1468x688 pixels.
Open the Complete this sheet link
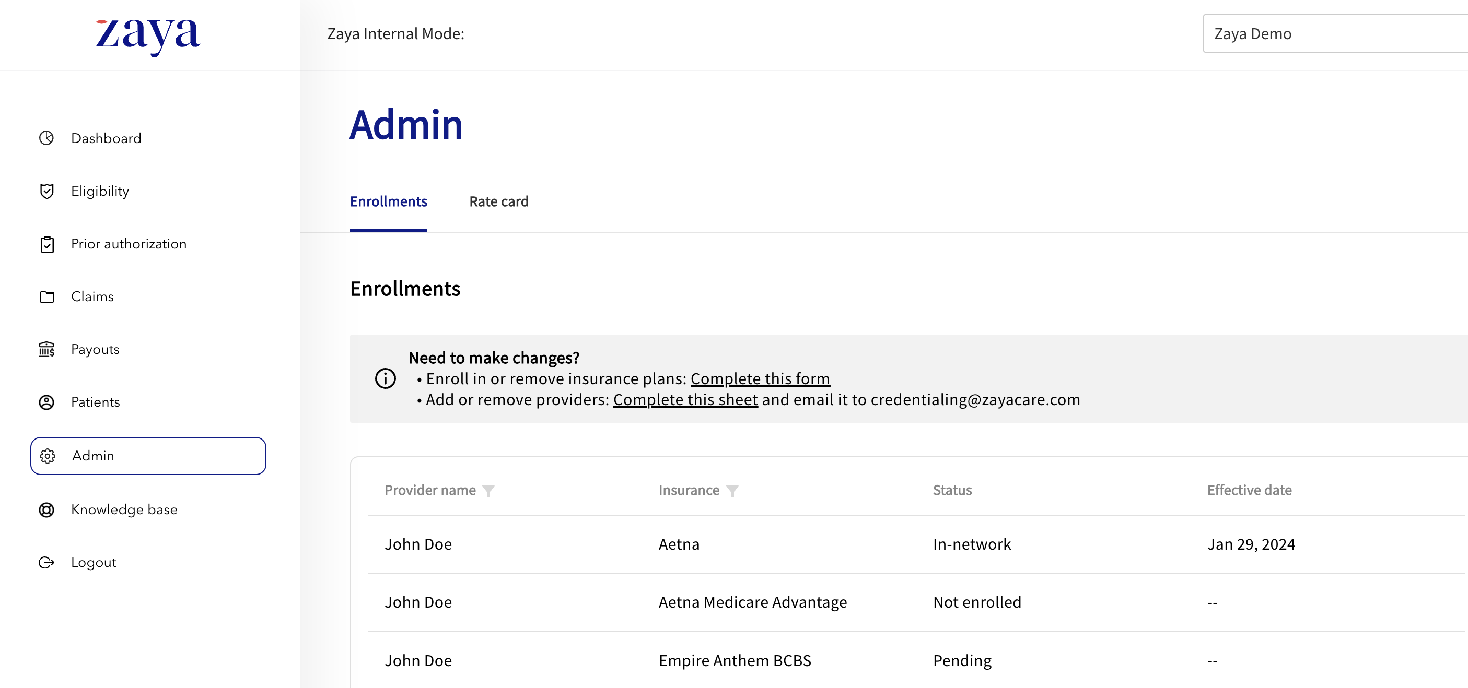click(x=685, y=400)
